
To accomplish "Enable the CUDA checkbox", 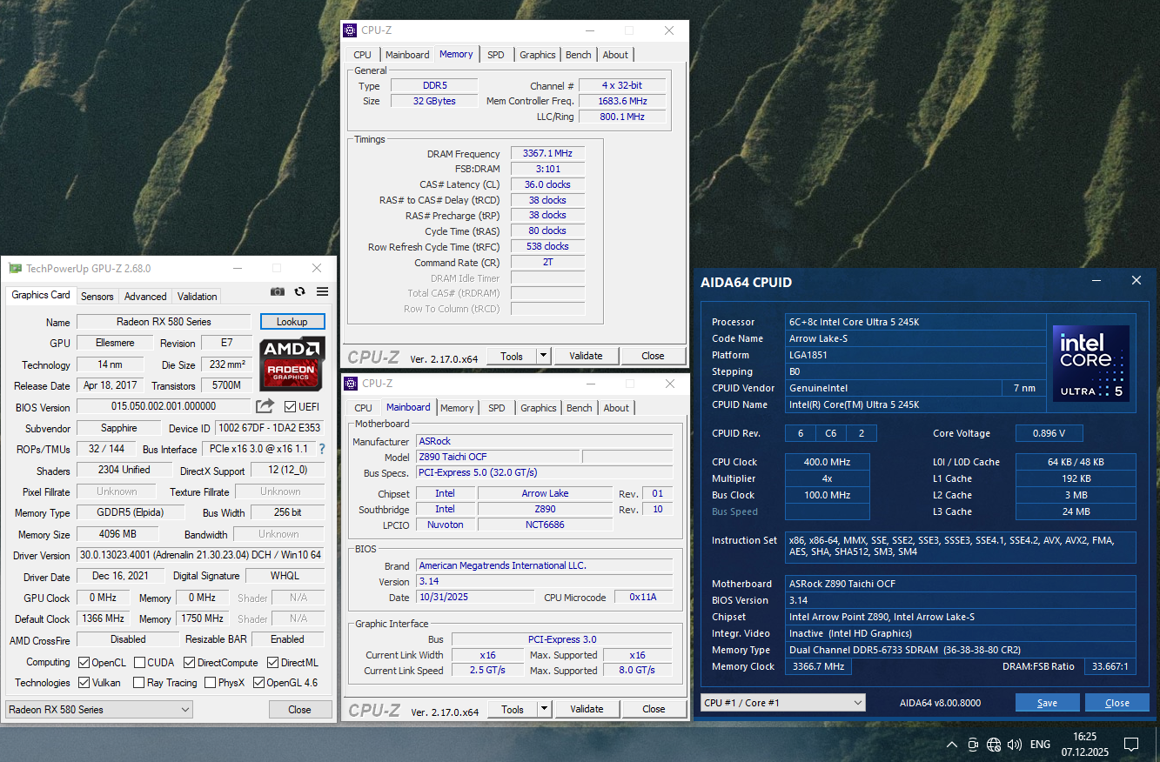I will [x=138, y=663].
